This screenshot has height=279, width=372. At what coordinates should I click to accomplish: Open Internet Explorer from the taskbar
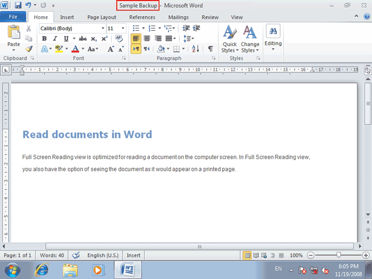pyautogui.click(x=42, y=270)
